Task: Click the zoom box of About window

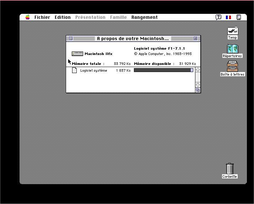Action: pos(195,39)
